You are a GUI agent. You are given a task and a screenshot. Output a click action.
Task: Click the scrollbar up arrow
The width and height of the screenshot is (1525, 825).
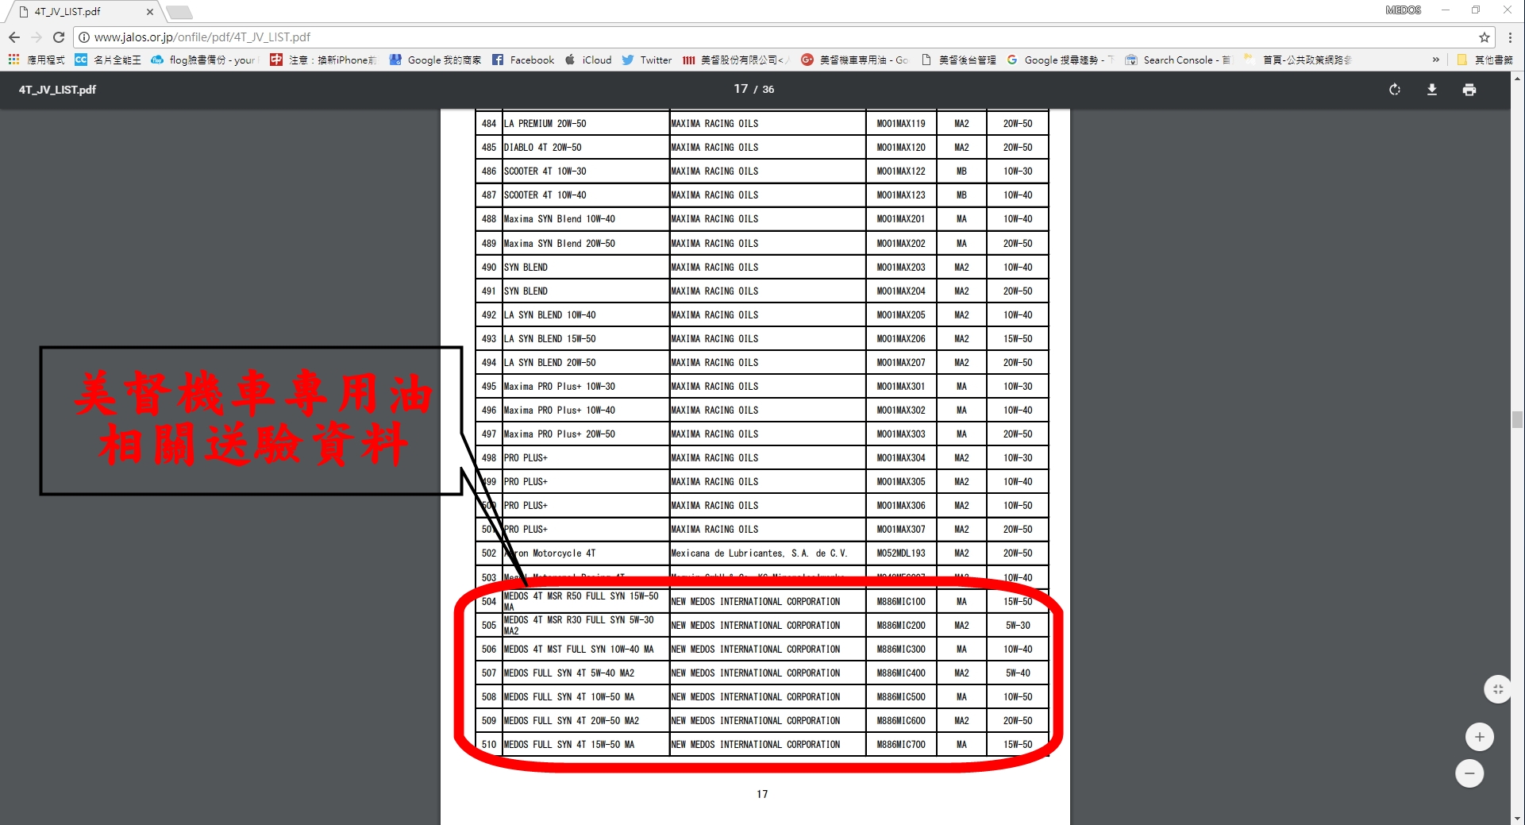point(1517,79)
